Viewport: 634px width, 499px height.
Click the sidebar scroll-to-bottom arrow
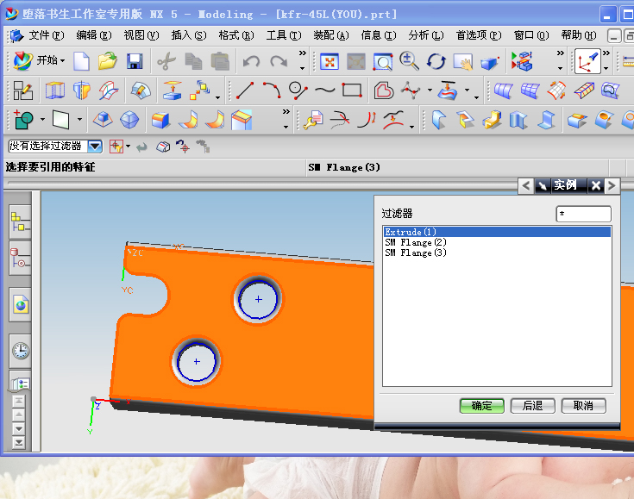(x=19, y=442)
